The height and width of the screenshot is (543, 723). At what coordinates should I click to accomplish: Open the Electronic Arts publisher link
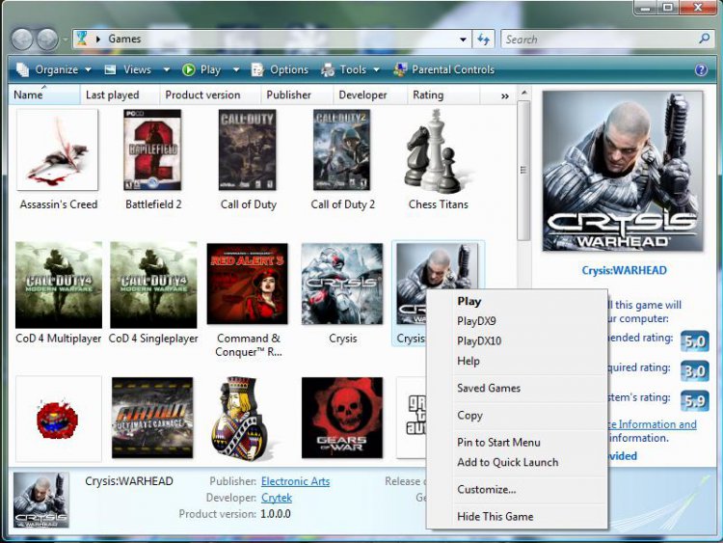(295, 481)
